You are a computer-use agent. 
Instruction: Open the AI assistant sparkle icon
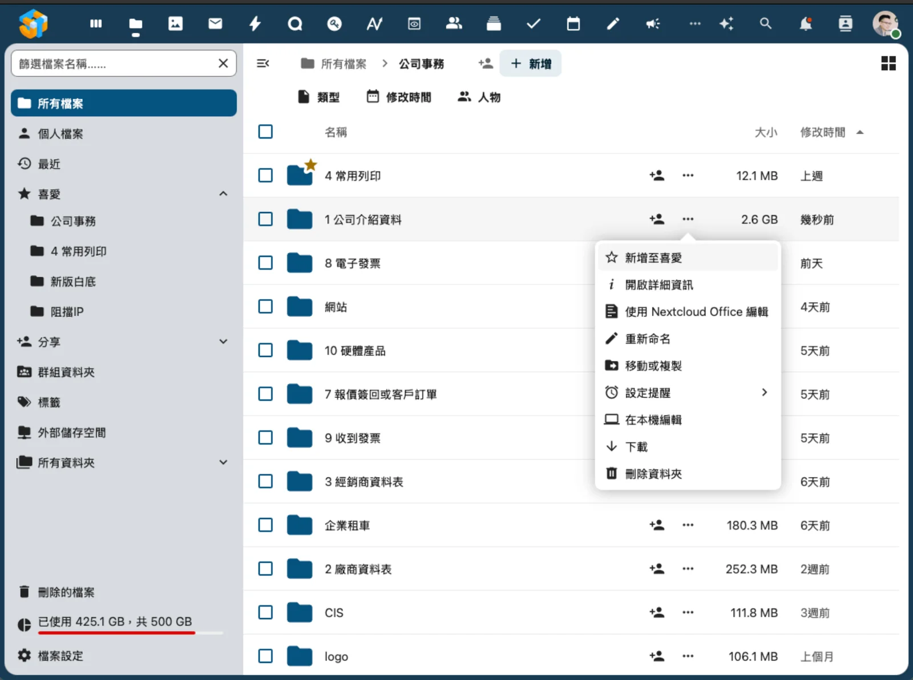tap(726, 23)
